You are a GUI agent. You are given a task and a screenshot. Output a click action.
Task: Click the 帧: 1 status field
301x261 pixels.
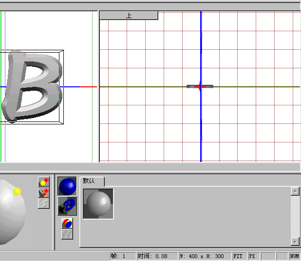[x=123, y=256]
